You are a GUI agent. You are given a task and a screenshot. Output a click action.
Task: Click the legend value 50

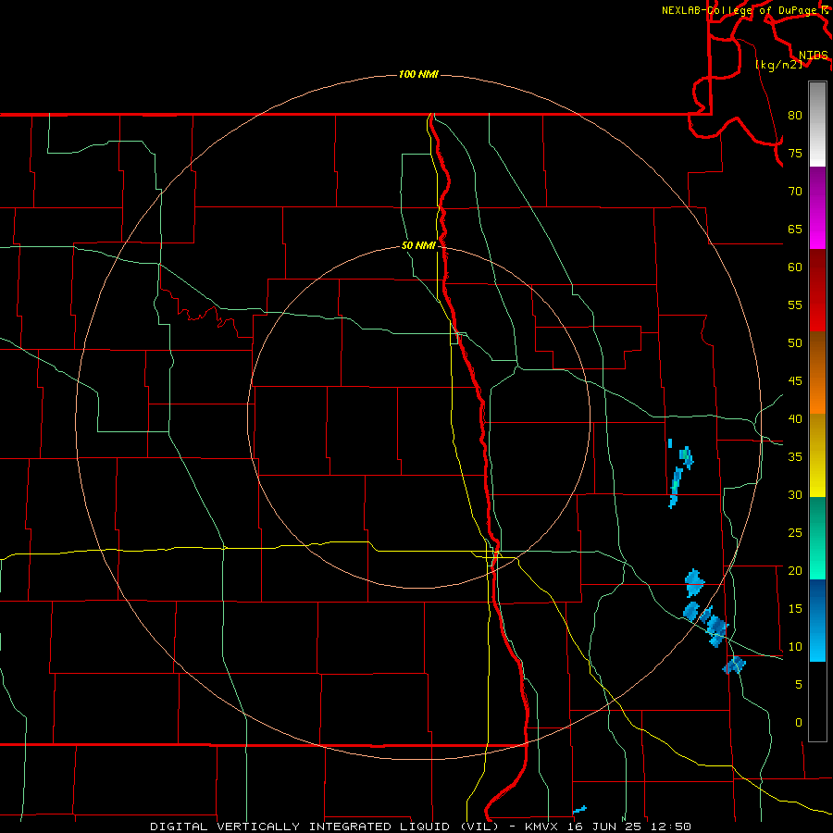[x=795, y=342]
